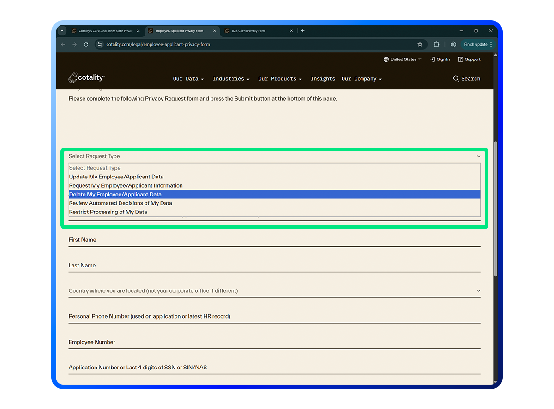Click the Sign In arrow icon
This screenshot has width=554, height=409.
click(x=432, y=59)
